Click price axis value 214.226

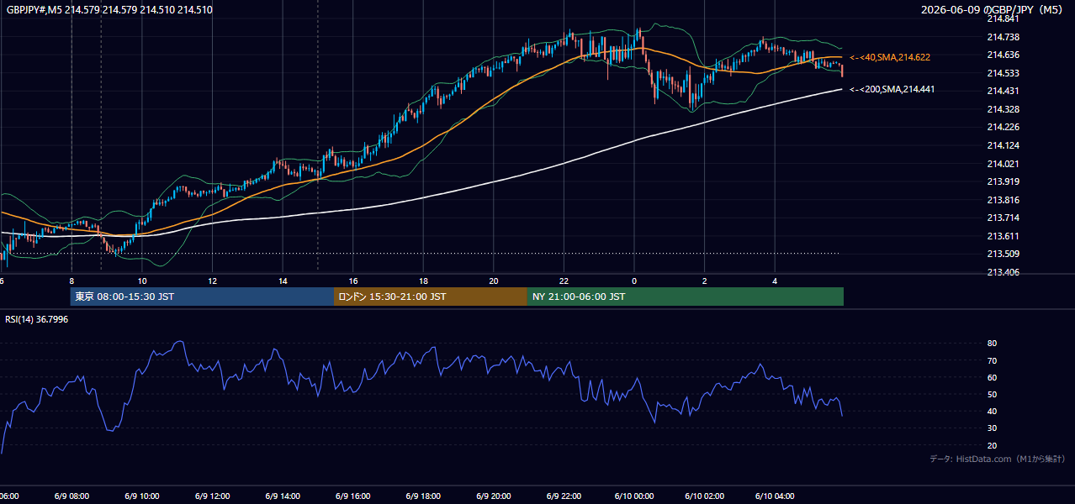click(x=1003, y=128)
